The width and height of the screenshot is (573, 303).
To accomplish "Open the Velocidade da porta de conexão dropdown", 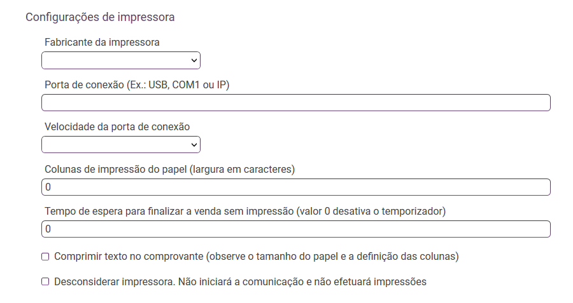I will (120, 145).
